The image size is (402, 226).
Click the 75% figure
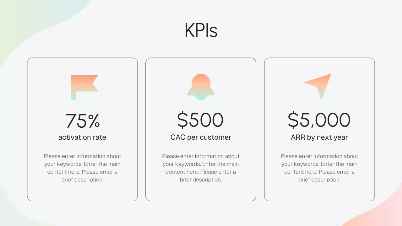(x=83, y=121)
